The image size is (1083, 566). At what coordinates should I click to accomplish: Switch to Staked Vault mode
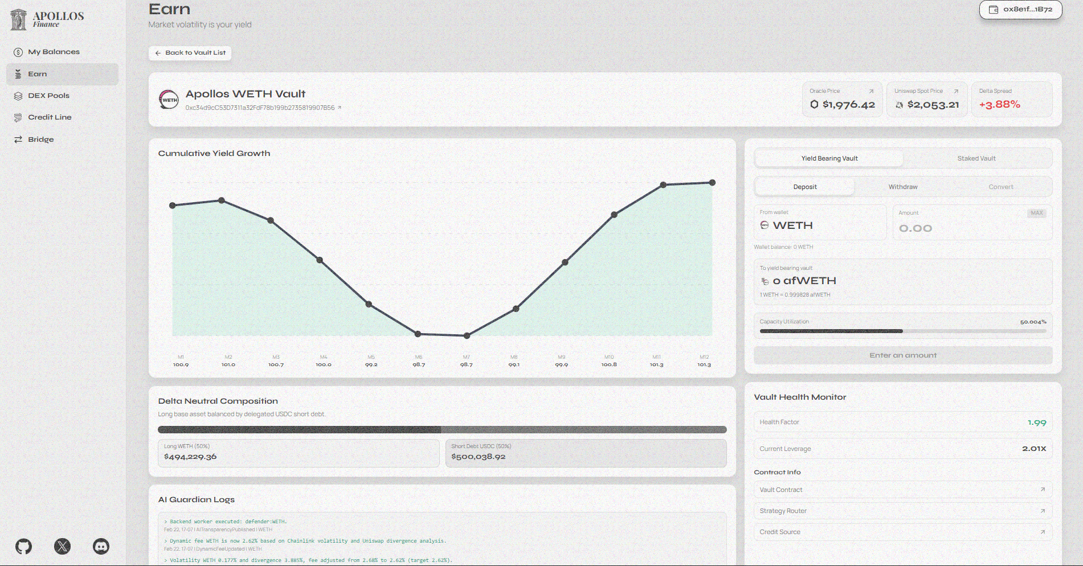(976, 158)
